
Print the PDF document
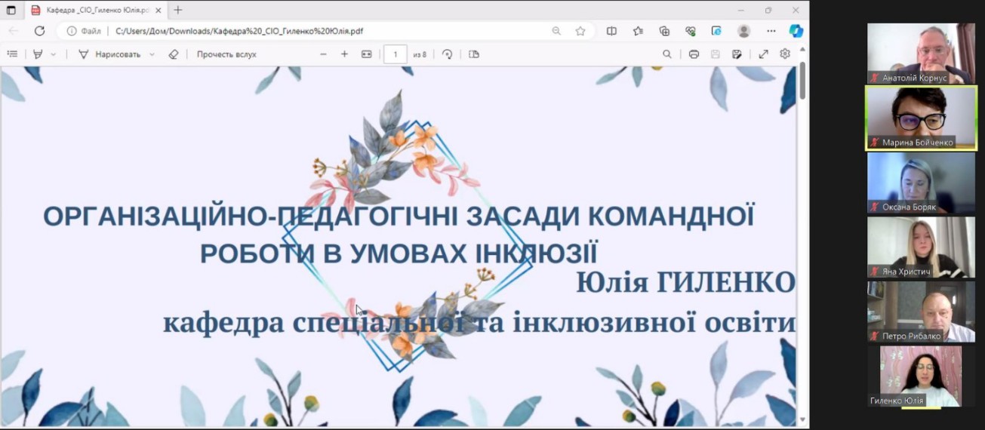(x=694, y=54)
